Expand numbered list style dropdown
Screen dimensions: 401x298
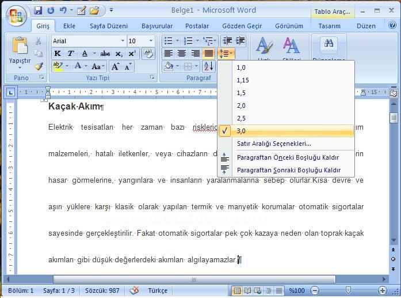(197, 41)
